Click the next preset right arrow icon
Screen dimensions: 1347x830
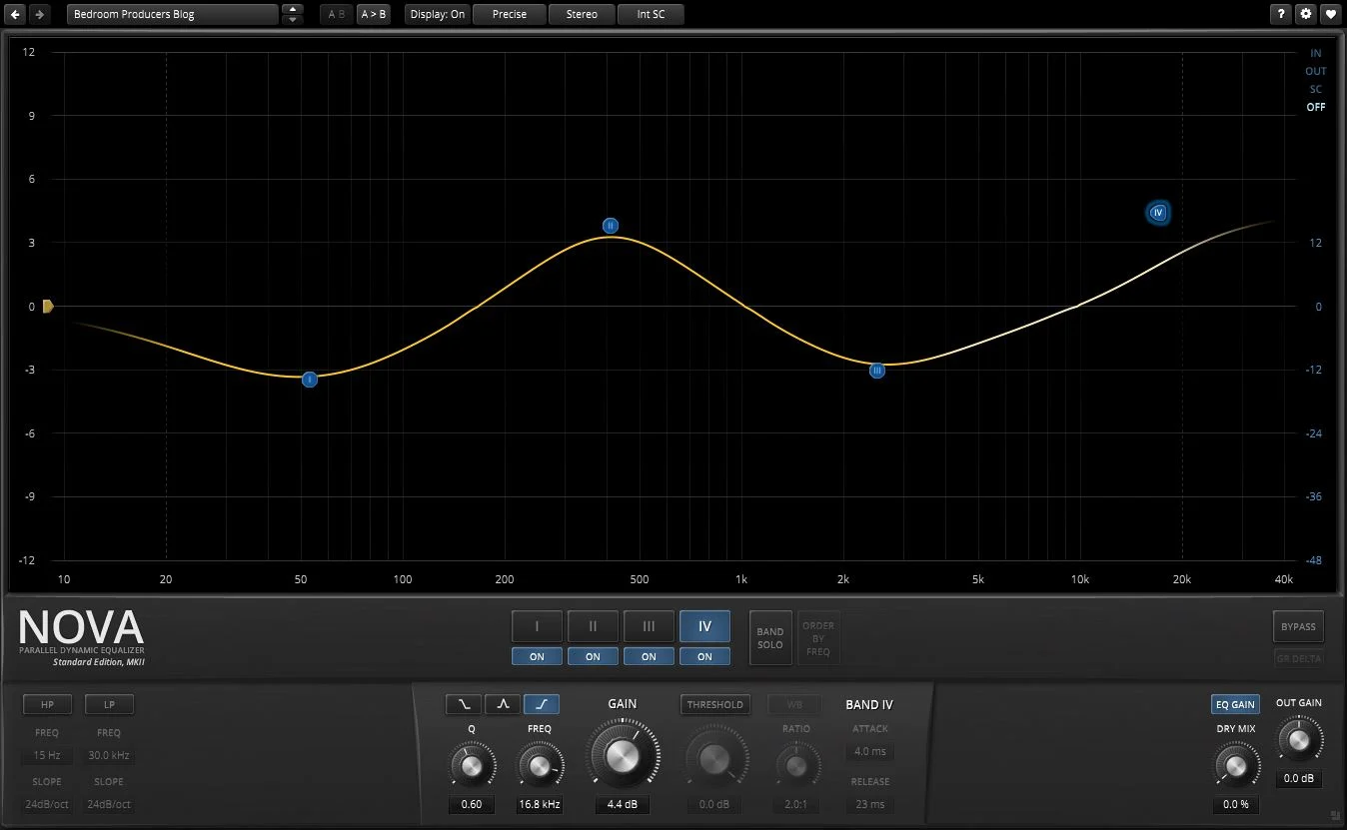(x=39, y=14)
